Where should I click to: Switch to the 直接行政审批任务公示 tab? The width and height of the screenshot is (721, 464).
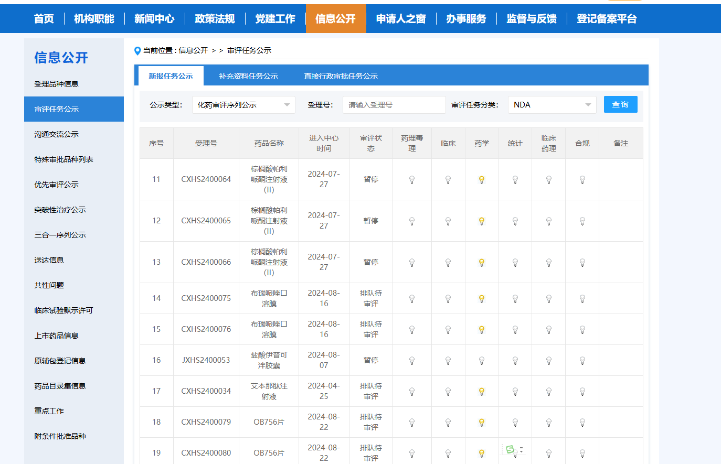click(x=341, y=76)
